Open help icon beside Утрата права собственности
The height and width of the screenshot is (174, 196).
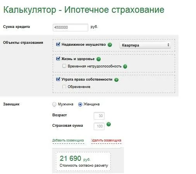point(116,80)
